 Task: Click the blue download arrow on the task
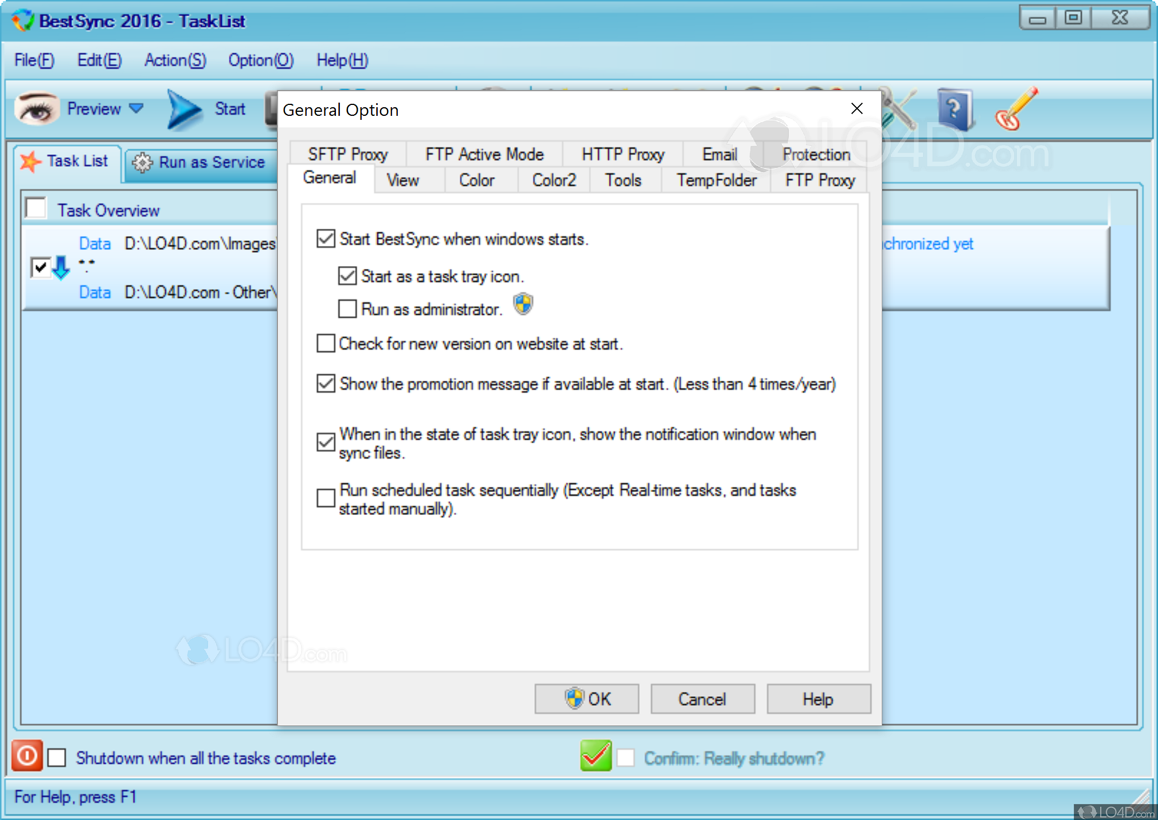[61, 267]
